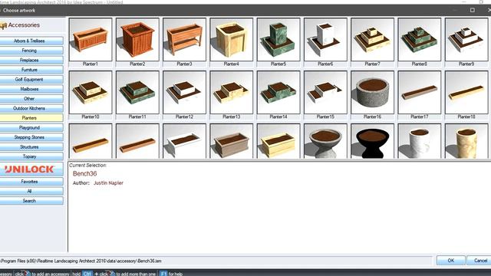Switch to the Other category
491x276 pixels.
31,99
